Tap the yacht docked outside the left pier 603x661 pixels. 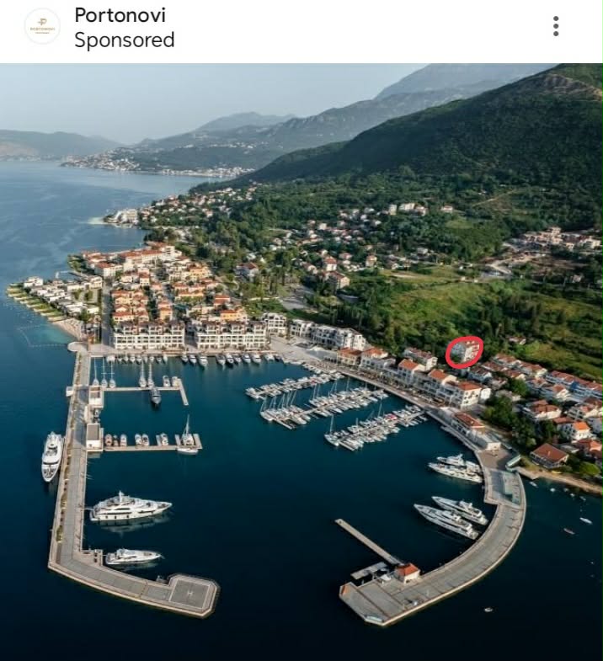[x=52, y=456]
